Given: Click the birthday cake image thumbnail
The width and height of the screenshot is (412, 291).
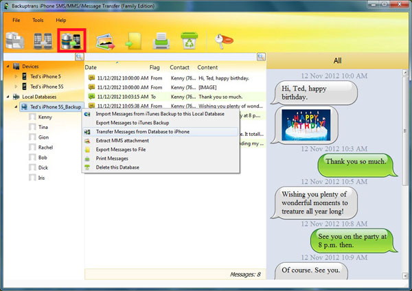Looking at the screenshot, I should coord(306,125).
